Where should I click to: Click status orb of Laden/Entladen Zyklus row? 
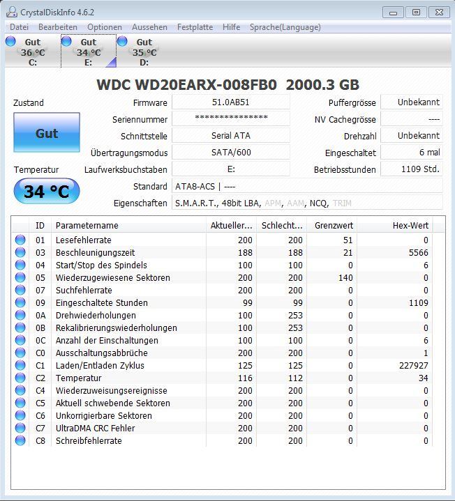coord(20,365)
